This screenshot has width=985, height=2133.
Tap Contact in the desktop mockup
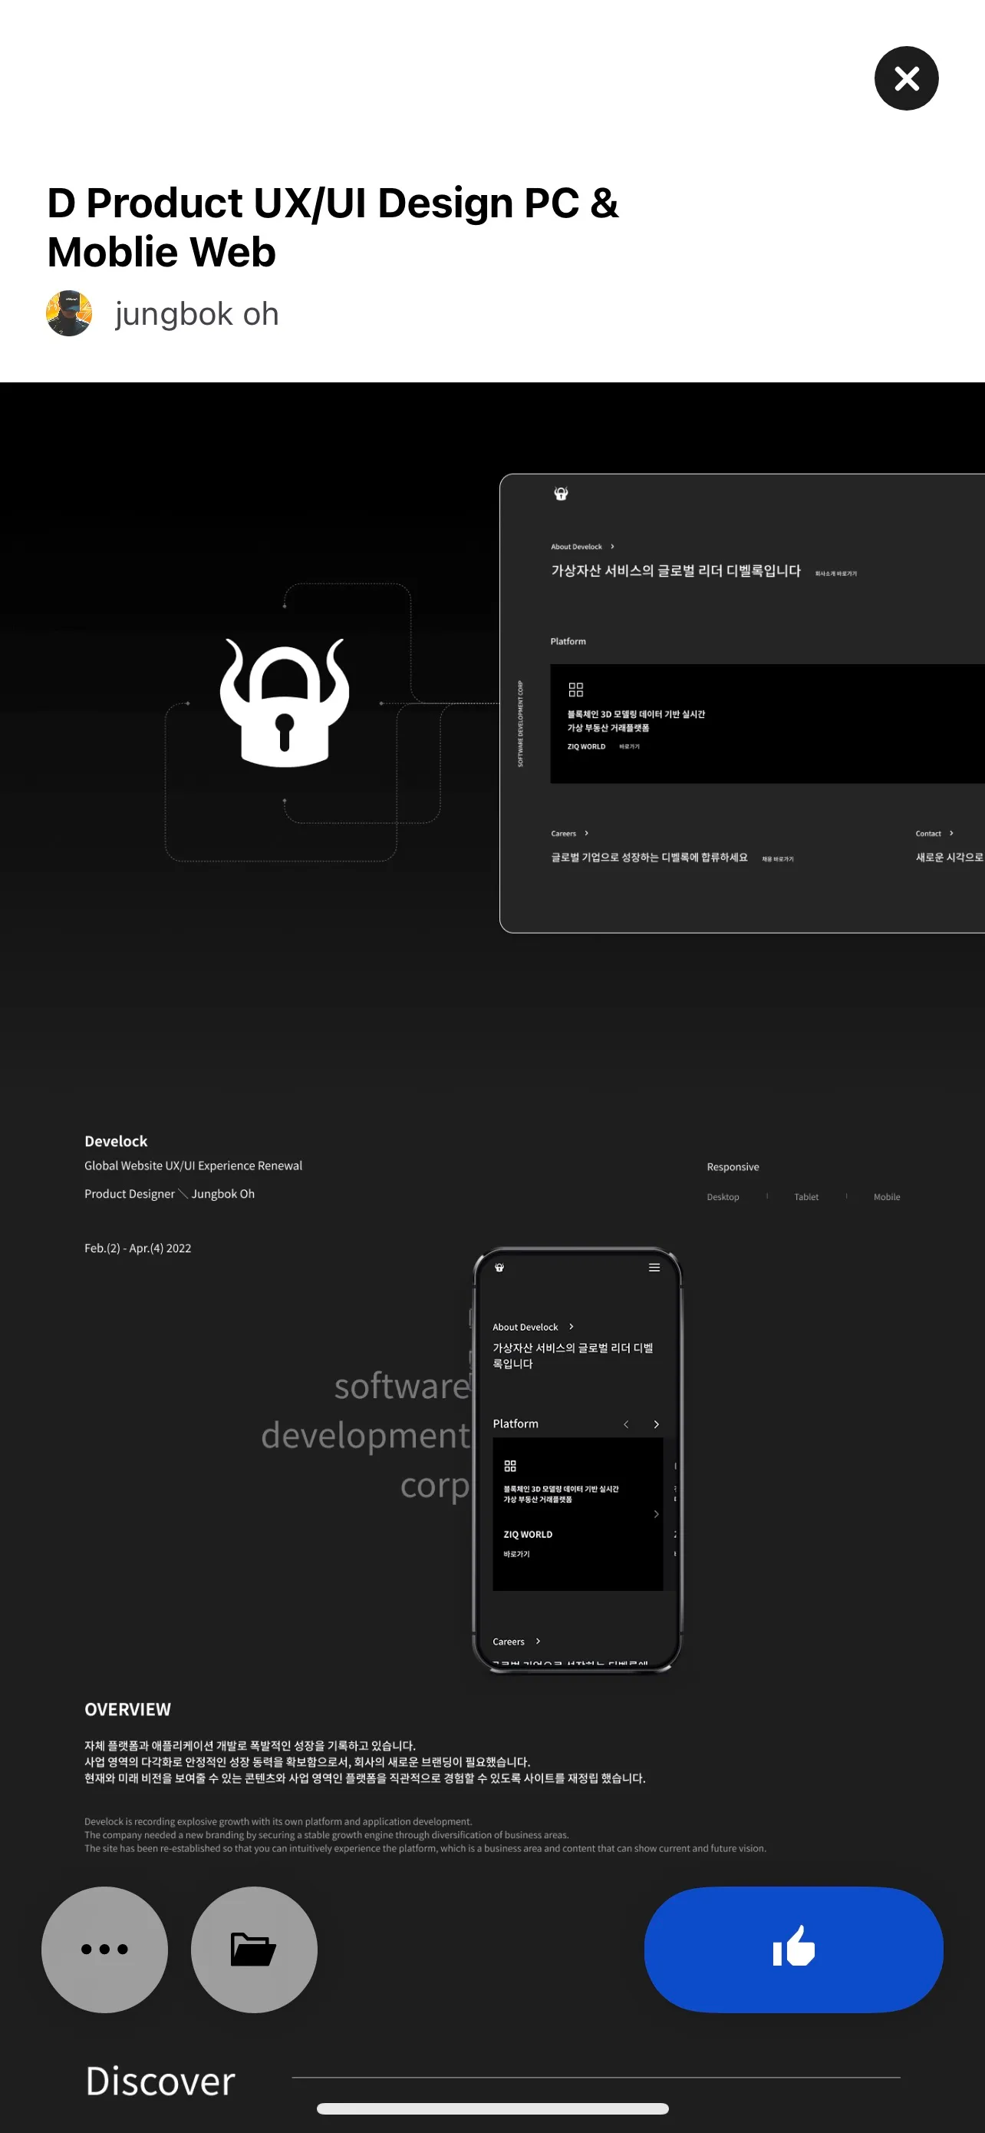coord(928,834)
